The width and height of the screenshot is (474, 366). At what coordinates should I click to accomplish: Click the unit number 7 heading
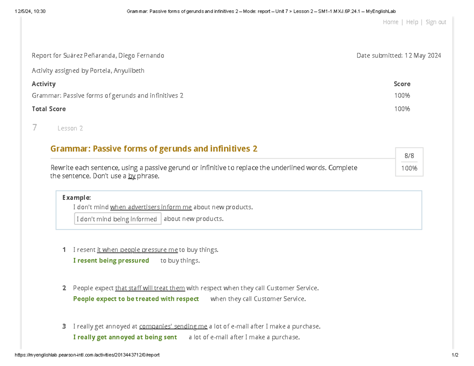[35, 127]
